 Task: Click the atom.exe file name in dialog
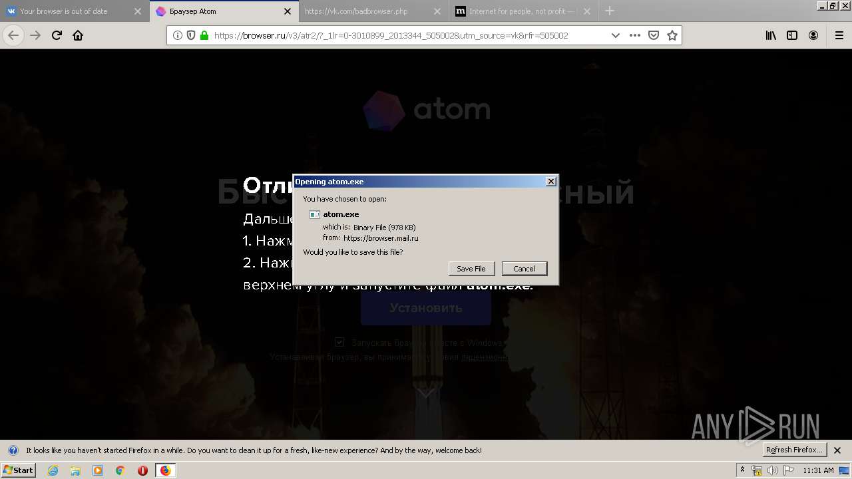(341, 214)
